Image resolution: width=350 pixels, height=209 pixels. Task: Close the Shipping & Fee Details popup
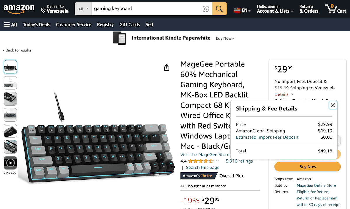[x=332, y=105]
